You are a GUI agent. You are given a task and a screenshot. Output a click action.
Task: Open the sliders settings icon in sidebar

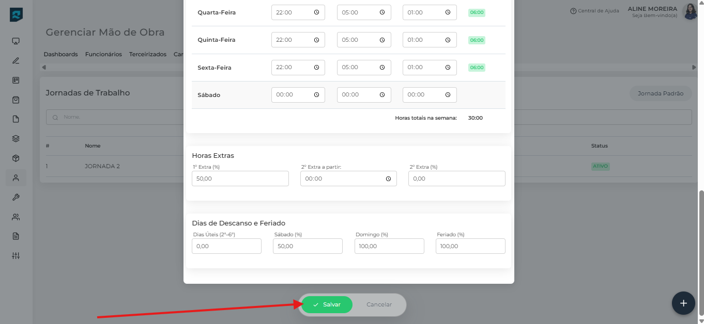[x=16, y=256]
